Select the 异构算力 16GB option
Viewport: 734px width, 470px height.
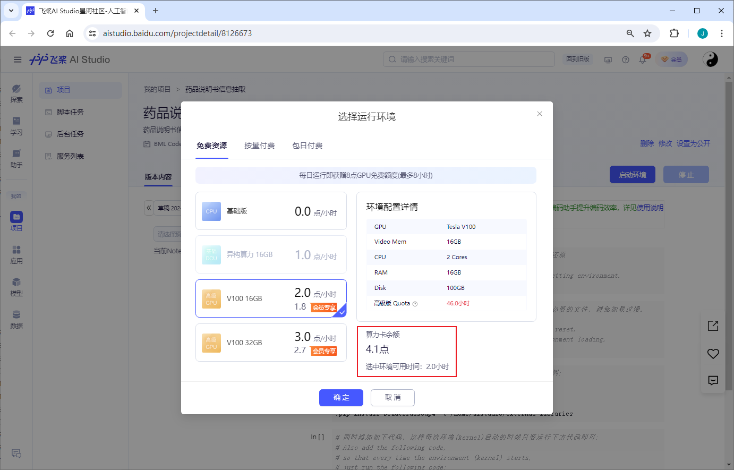point(271,254)
